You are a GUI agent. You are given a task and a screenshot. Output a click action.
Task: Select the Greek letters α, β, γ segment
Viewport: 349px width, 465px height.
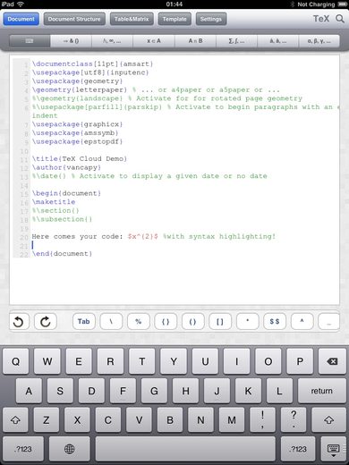point(319,41)
